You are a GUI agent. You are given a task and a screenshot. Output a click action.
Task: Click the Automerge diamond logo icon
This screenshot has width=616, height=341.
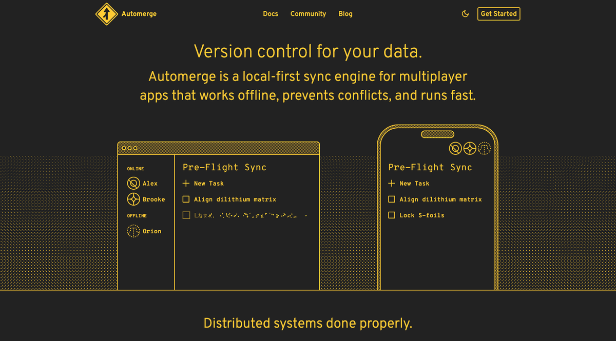point(107,14)
